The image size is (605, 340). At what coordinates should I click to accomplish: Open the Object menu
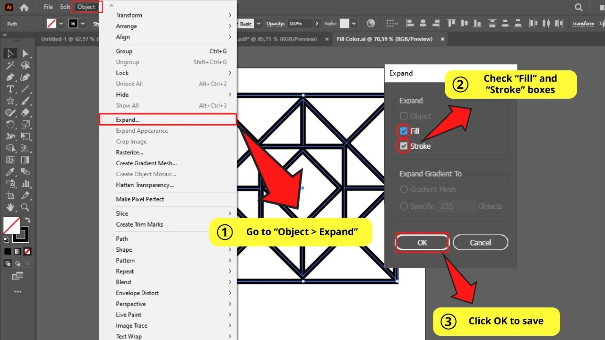point(86,7)
